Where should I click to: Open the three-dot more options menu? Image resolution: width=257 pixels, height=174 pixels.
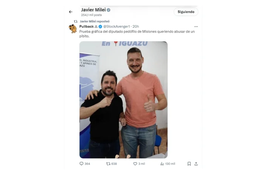pyautogui.click(x=196, y=27)
